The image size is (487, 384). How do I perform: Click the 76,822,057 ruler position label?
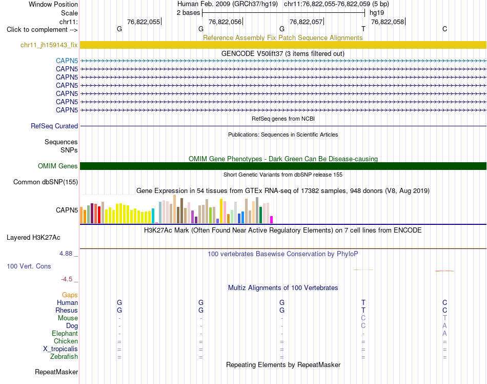pos(306,22)
